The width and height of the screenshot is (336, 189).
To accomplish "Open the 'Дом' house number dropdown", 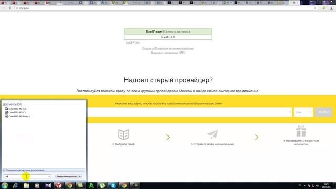I will (x=303, y=112).
